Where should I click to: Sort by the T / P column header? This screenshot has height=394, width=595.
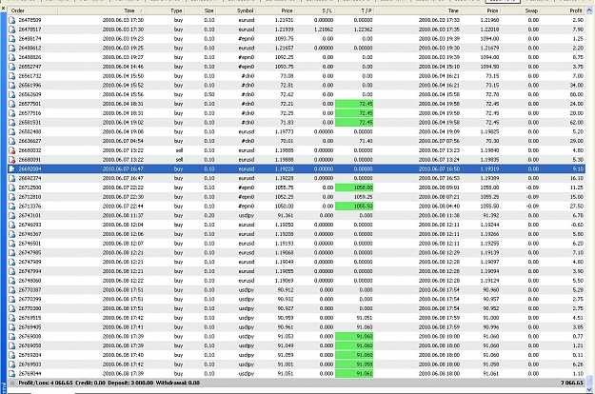pos(353,10)
